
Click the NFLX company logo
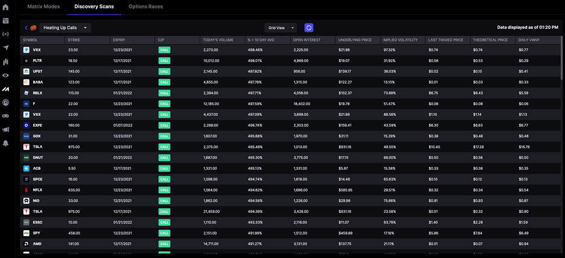pyautogui.click(x=27, y=190)
